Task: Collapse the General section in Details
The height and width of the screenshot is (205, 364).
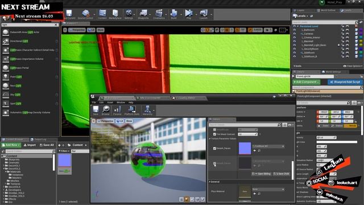Action: (x=210, y=182)
